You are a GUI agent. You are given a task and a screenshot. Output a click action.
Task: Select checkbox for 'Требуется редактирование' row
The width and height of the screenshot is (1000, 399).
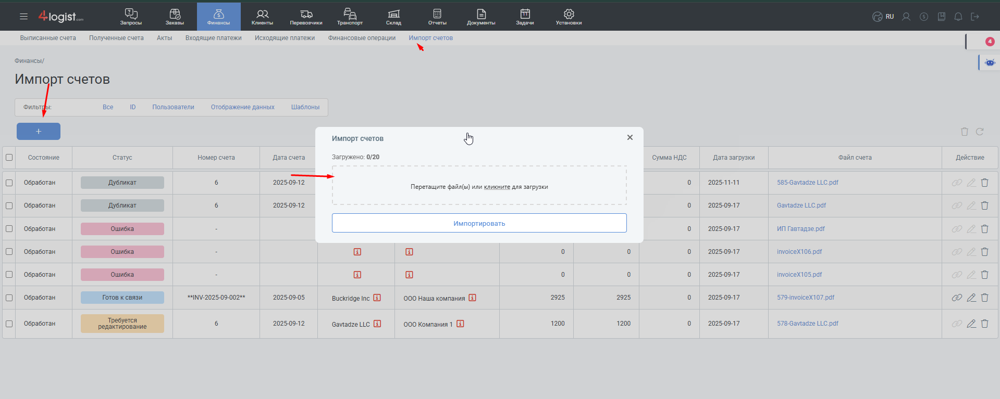tap(9, 324)
